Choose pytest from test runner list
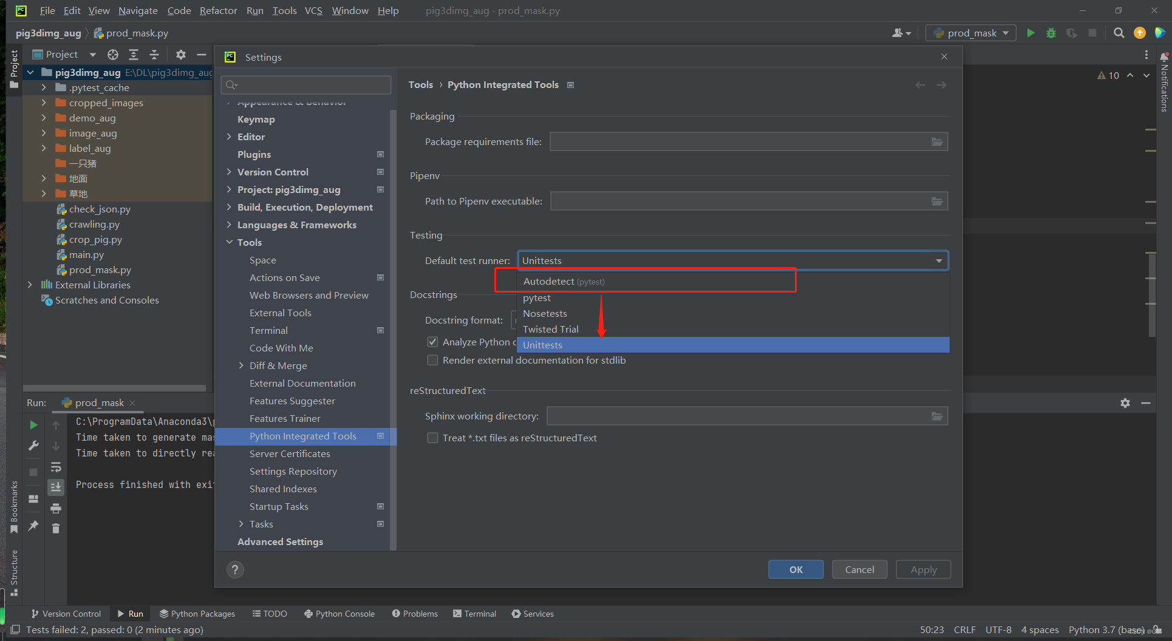Screen dimensions: 1172x641 coord(733,297)
